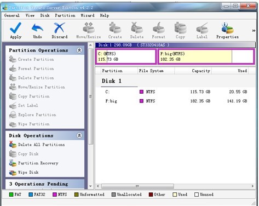This screenshot has height=206, width=259.
Task: Sort by the File System column header
Action: tap(156, 71)
